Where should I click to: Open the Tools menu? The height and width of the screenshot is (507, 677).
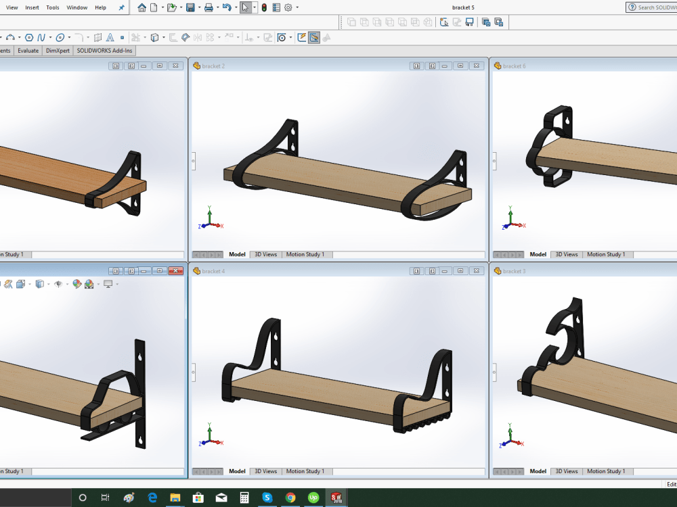point(53,7)
